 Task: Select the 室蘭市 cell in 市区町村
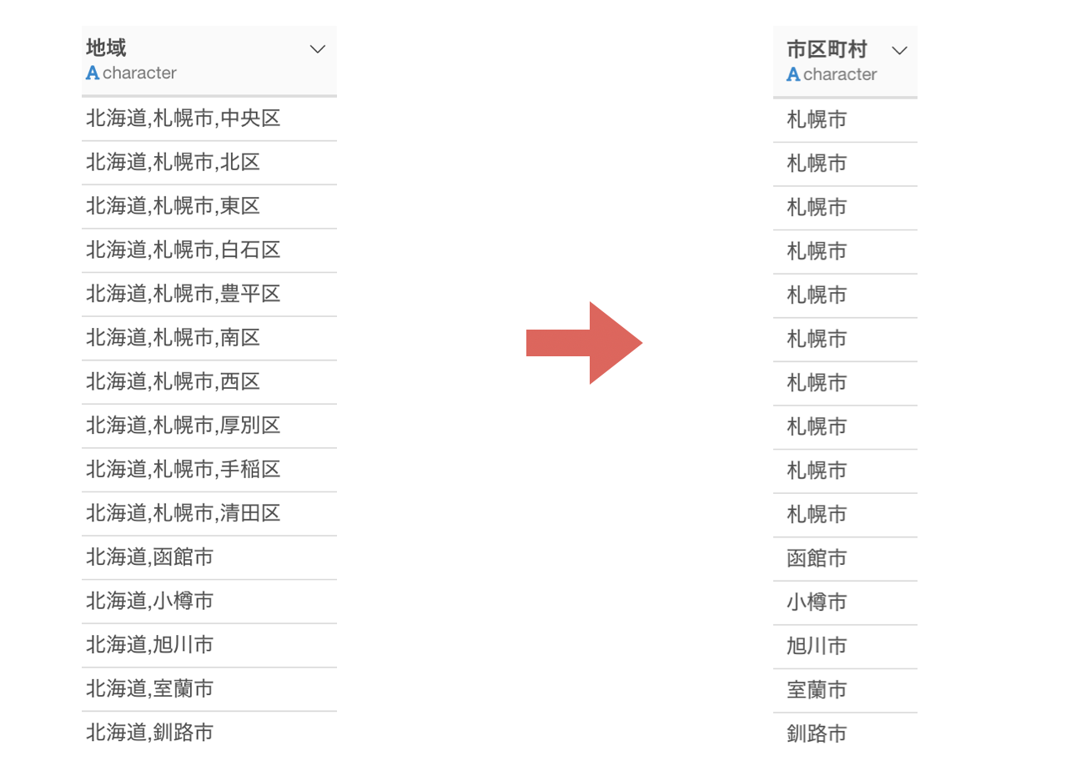click(845, 690)
